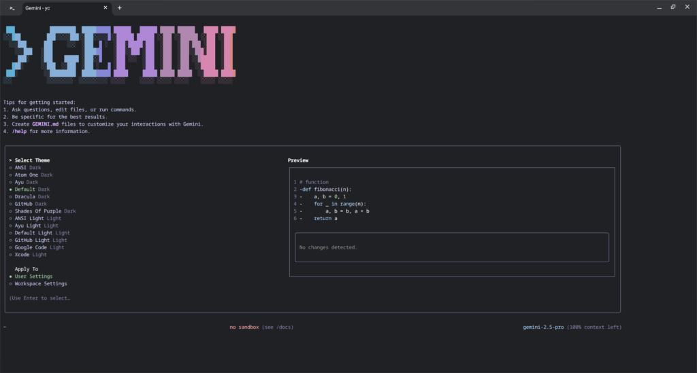Click the GEMINI.md tip text
Screen dimensions: 697x373
tap(46, 124)
